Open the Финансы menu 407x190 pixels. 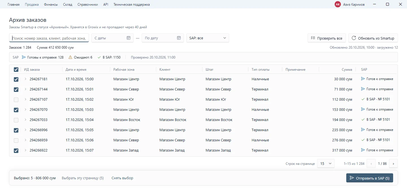[51, 5]
